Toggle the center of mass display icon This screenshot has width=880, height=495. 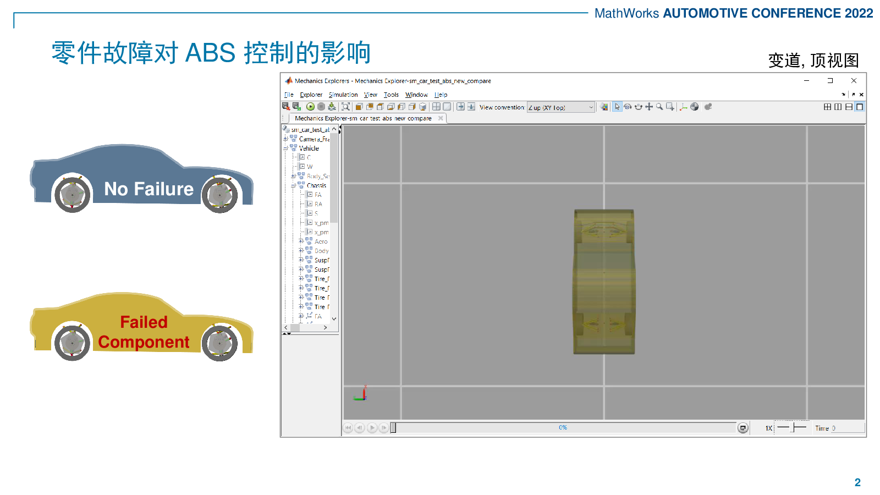[694, 107]
